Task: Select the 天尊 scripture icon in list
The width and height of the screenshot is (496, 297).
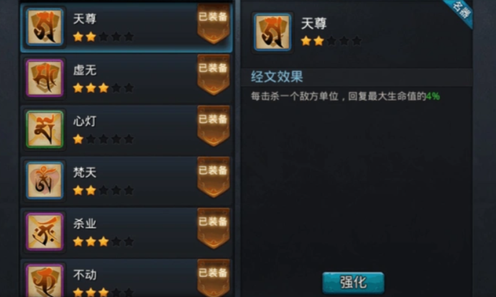Action: [45, 27]
